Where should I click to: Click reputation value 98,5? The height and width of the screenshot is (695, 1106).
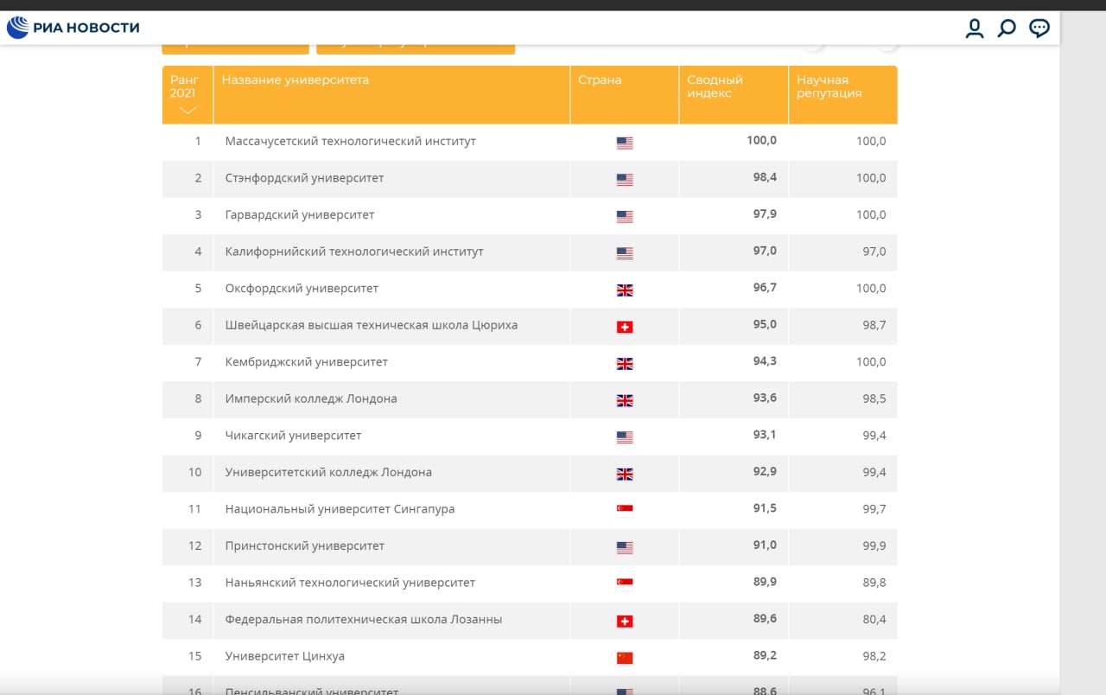coord(874,399)
